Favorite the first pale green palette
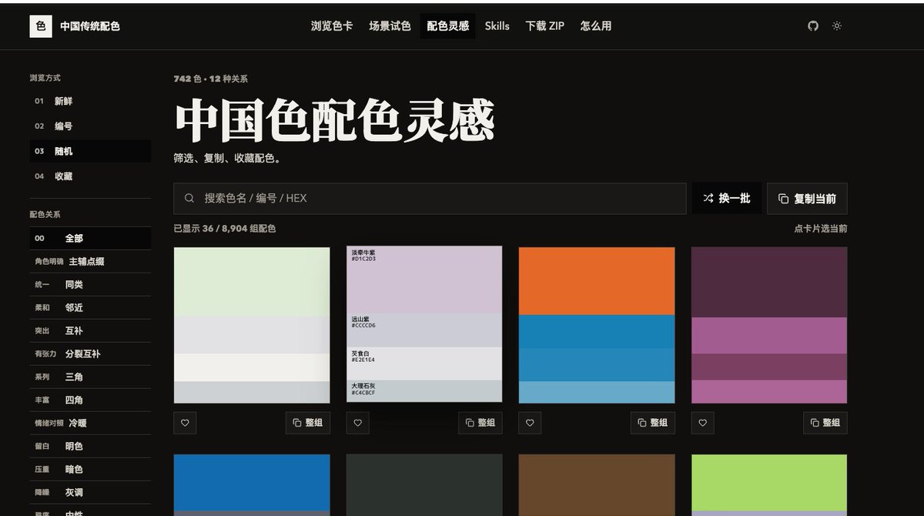Image resolution: width=924 pixels, height=516 pixels. pos(186,423)
